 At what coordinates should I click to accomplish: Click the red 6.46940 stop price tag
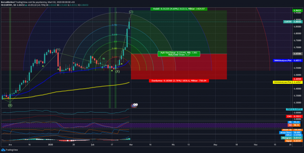pyautogui.click(x=298, y=79)
